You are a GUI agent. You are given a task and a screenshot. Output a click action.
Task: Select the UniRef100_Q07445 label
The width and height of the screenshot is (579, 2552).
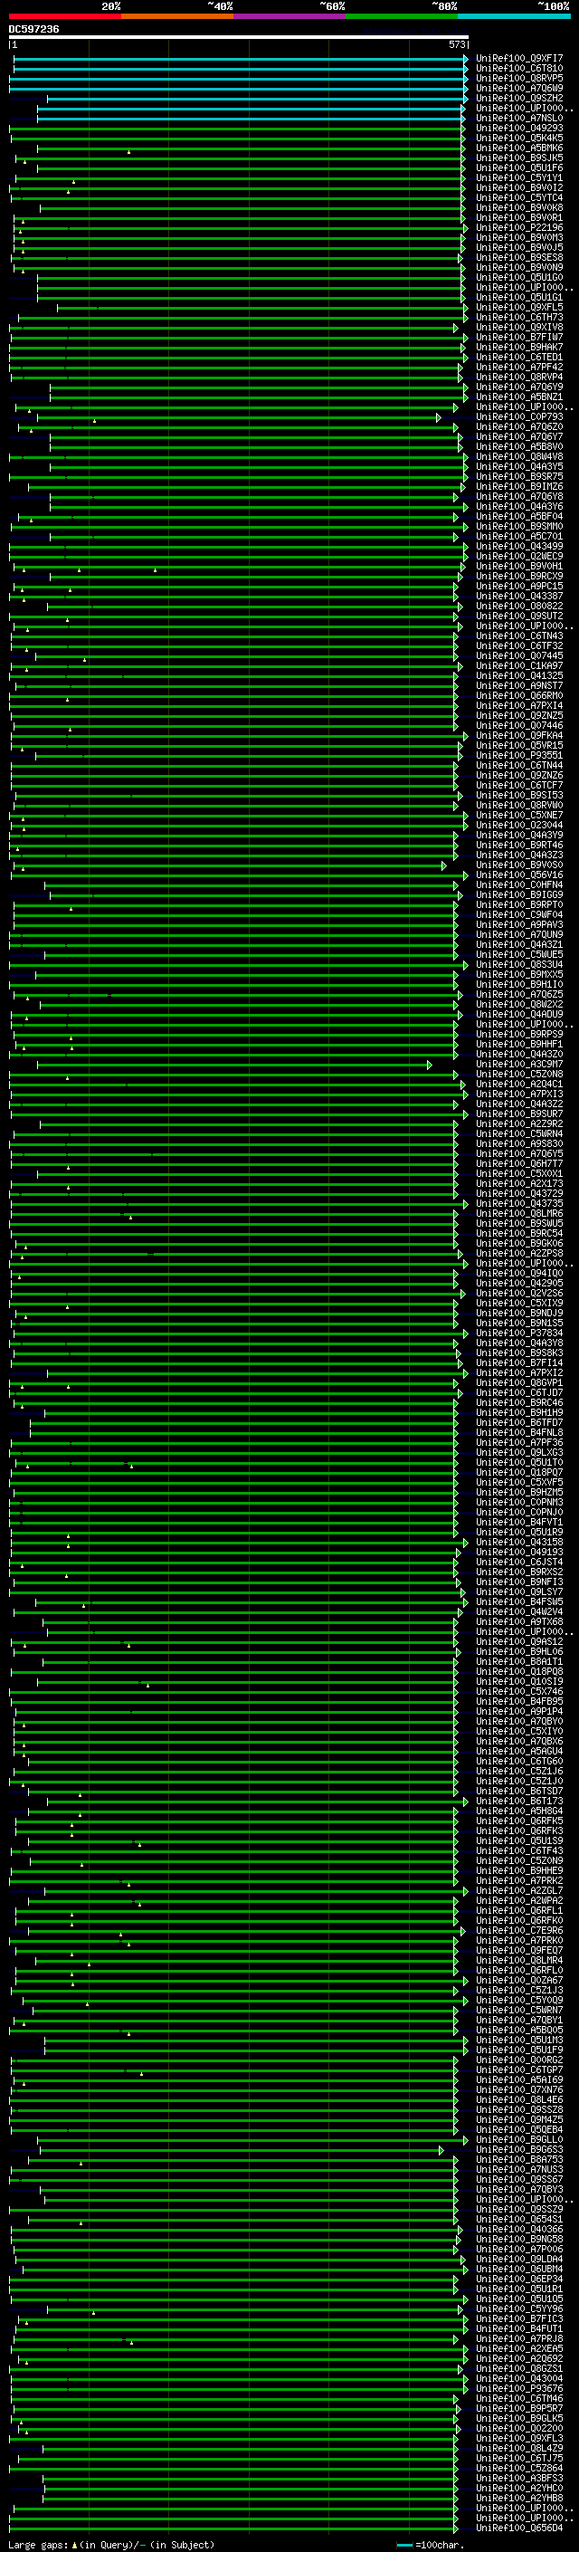point(519,655)
